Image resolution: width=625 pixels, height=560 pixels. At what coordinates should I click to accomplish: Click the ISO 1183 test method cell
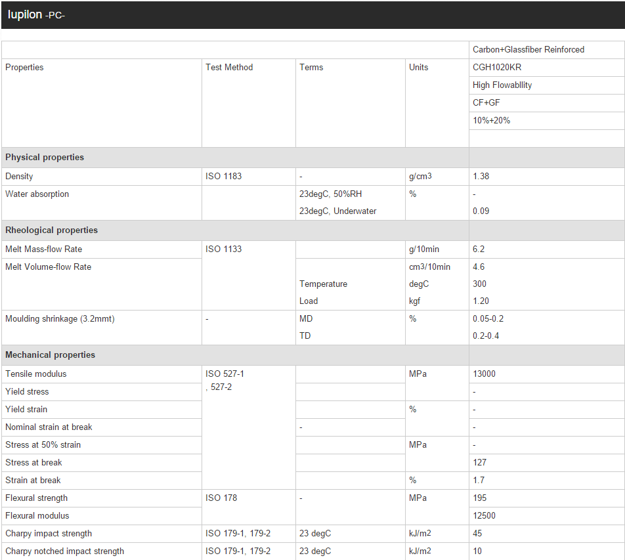pyautogui.click(x=223, y=177)
